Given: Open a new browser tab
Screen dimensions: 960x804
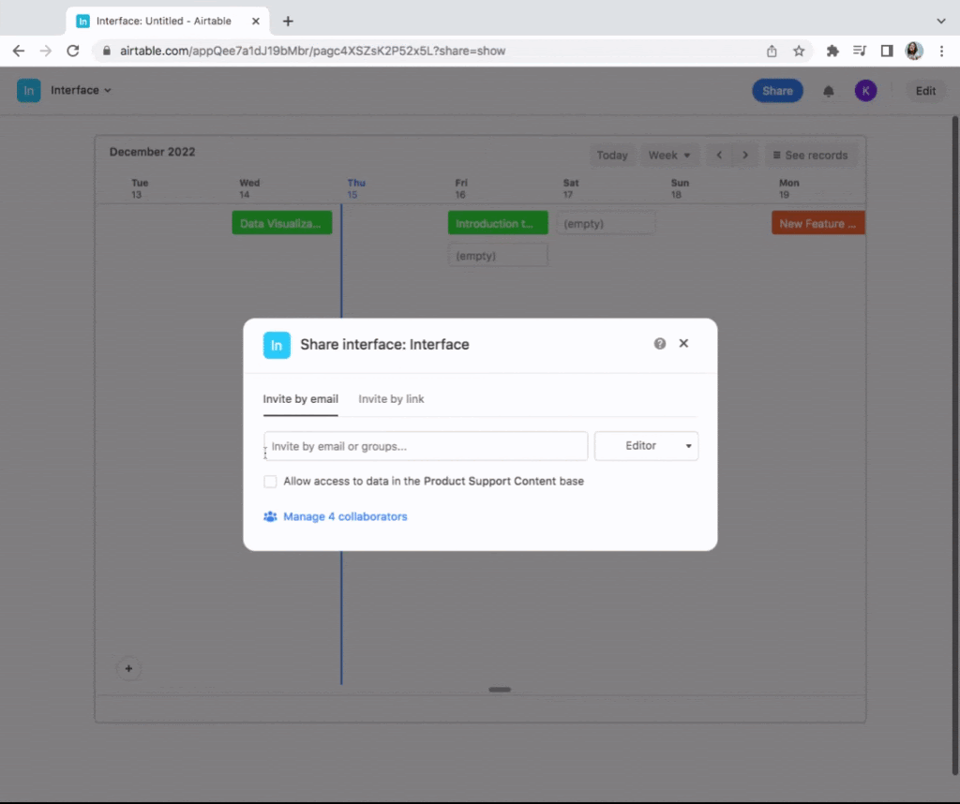Looking at the screenshot, I should tap(288, 21).
